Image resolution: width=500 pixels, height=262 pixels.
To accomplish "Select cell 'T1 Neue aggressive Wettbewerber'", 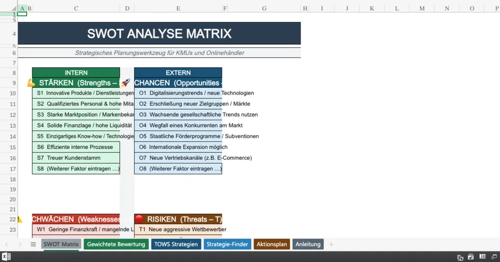I will [178, 229].
